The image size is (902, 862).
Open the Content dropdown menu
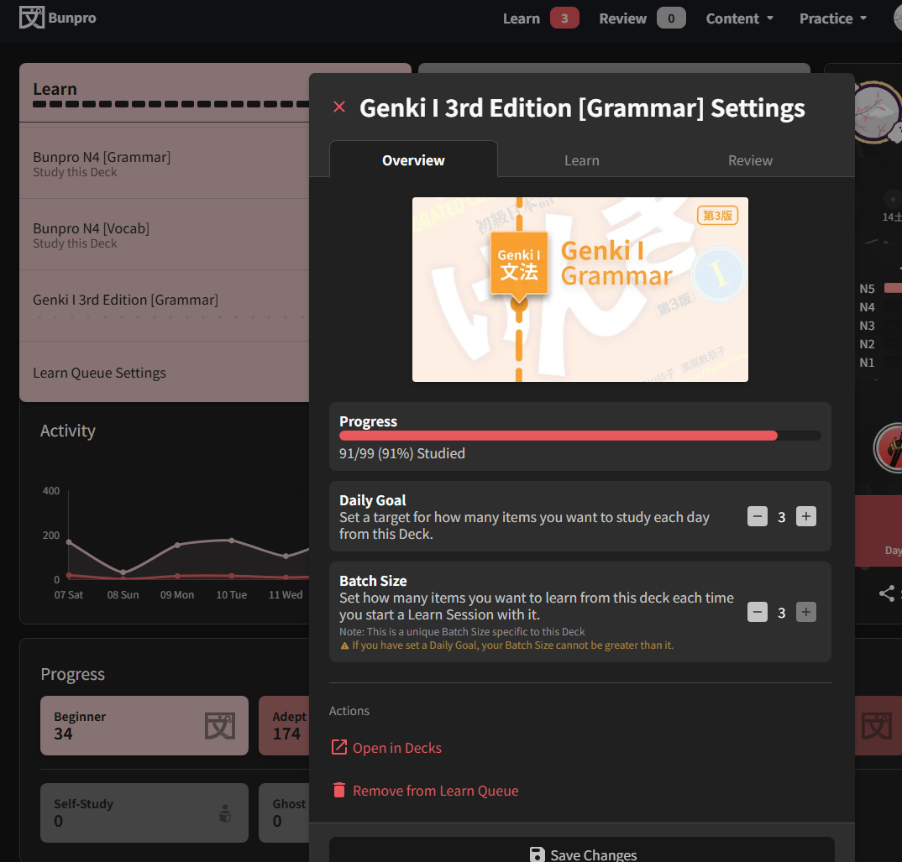[739, 18]
